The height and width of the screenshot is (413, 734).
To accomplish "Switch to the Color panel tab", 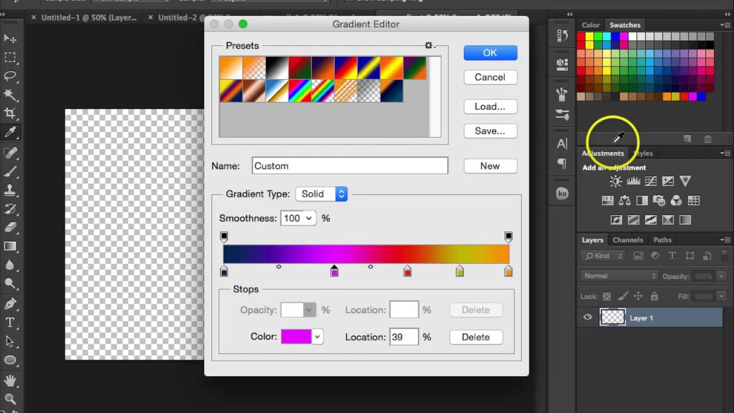I will 591,25.
